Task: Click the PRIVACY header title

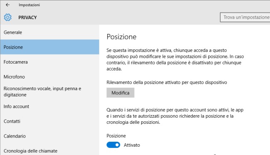Action: [x=27, y=17]
